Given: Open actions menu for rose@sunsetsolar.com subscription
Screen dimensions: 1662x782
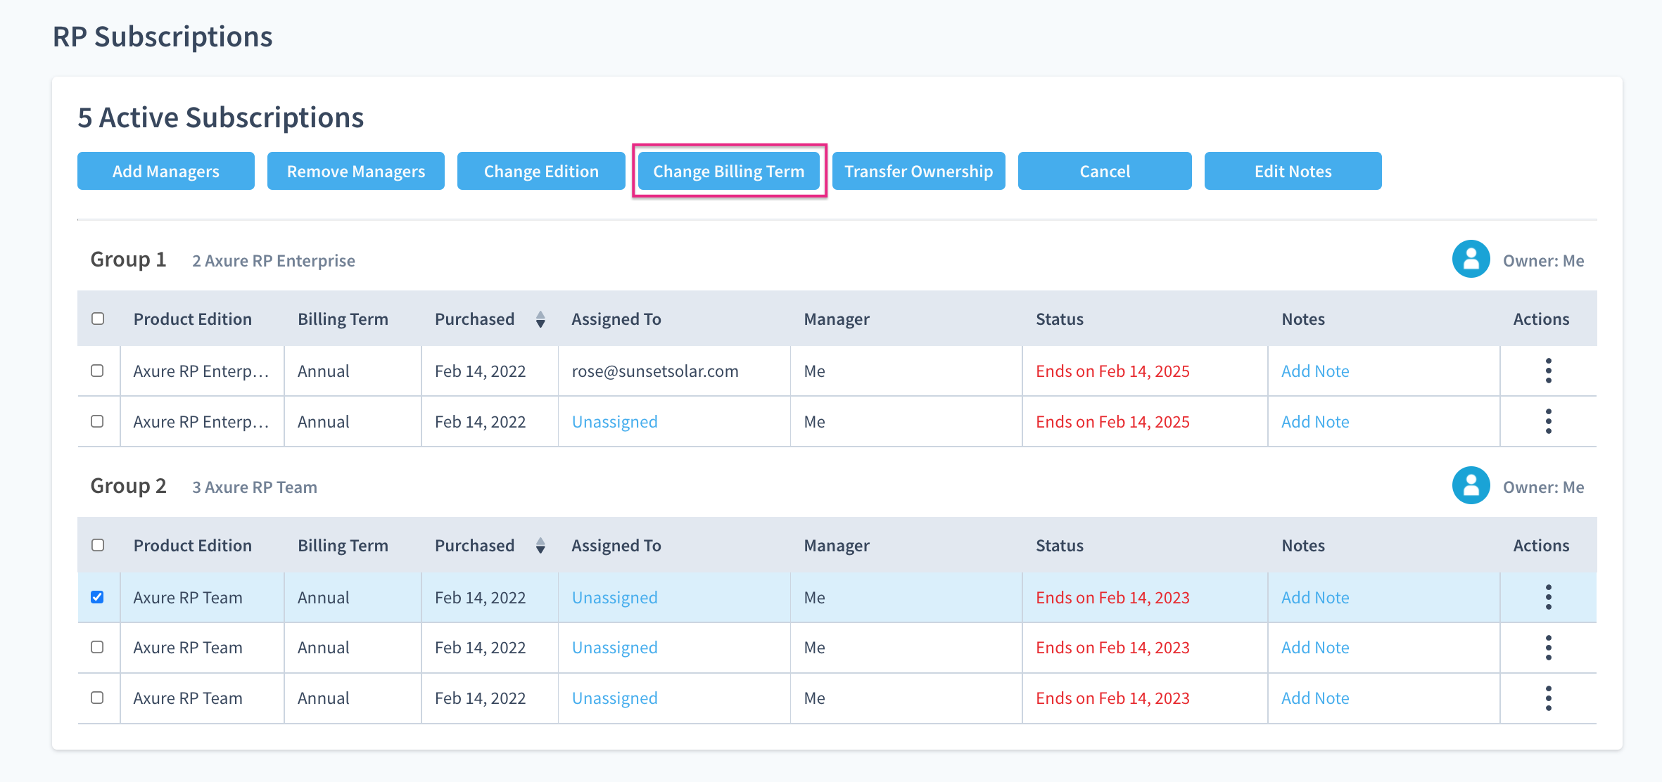Looking at the screenshot, I should tap(1548, 371).
